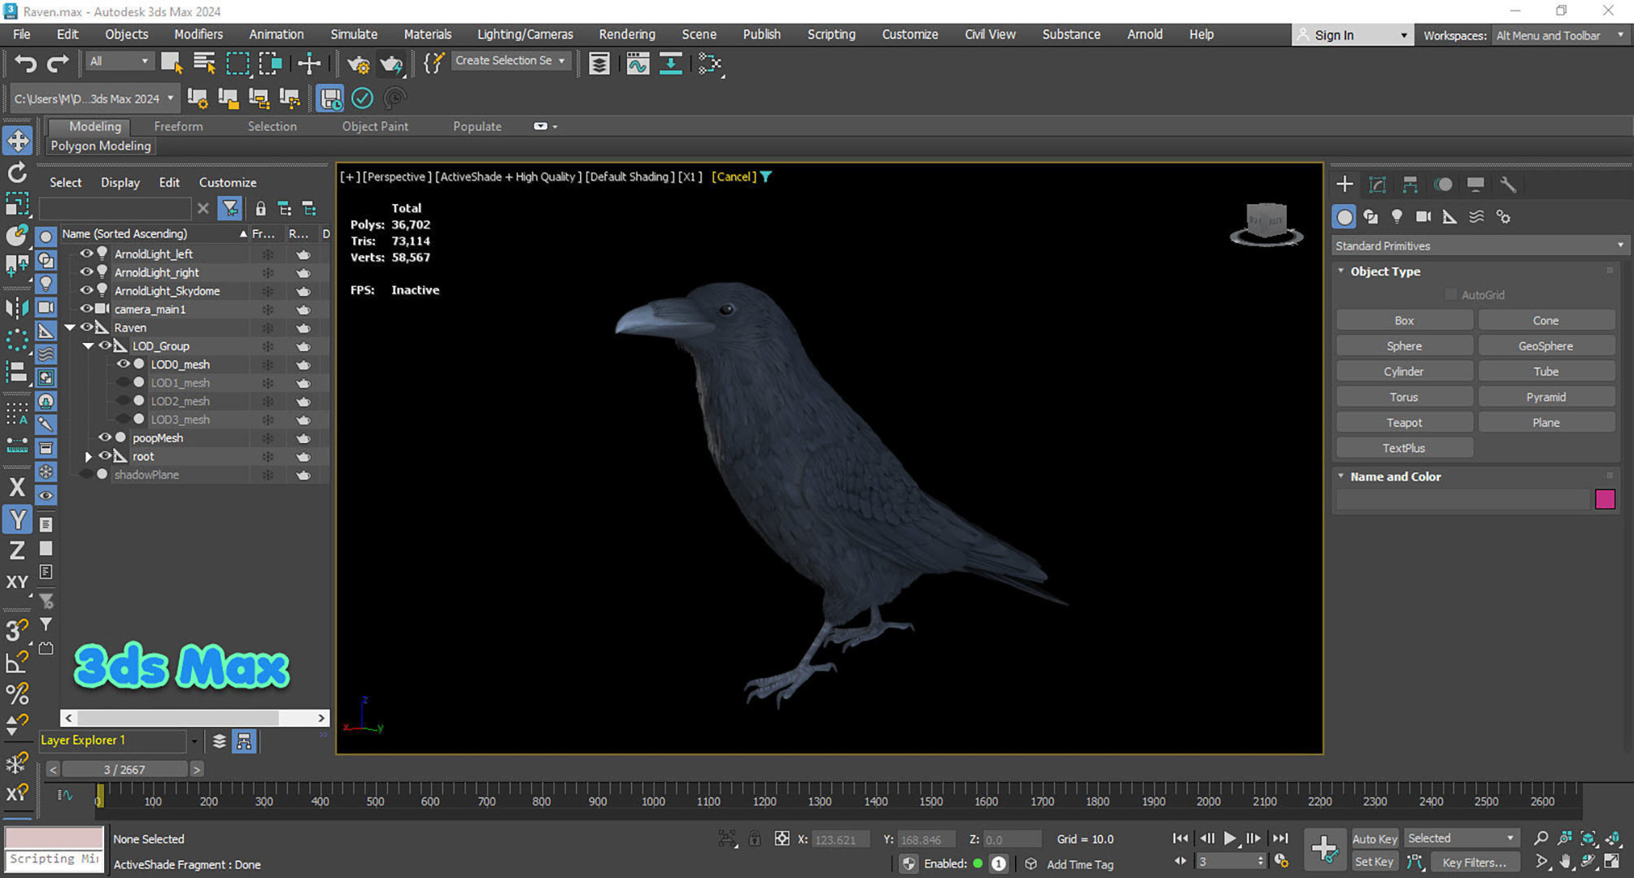1634x878 pixels.
Task: Switch to Shapes create category
Action: click(1370, 216)
